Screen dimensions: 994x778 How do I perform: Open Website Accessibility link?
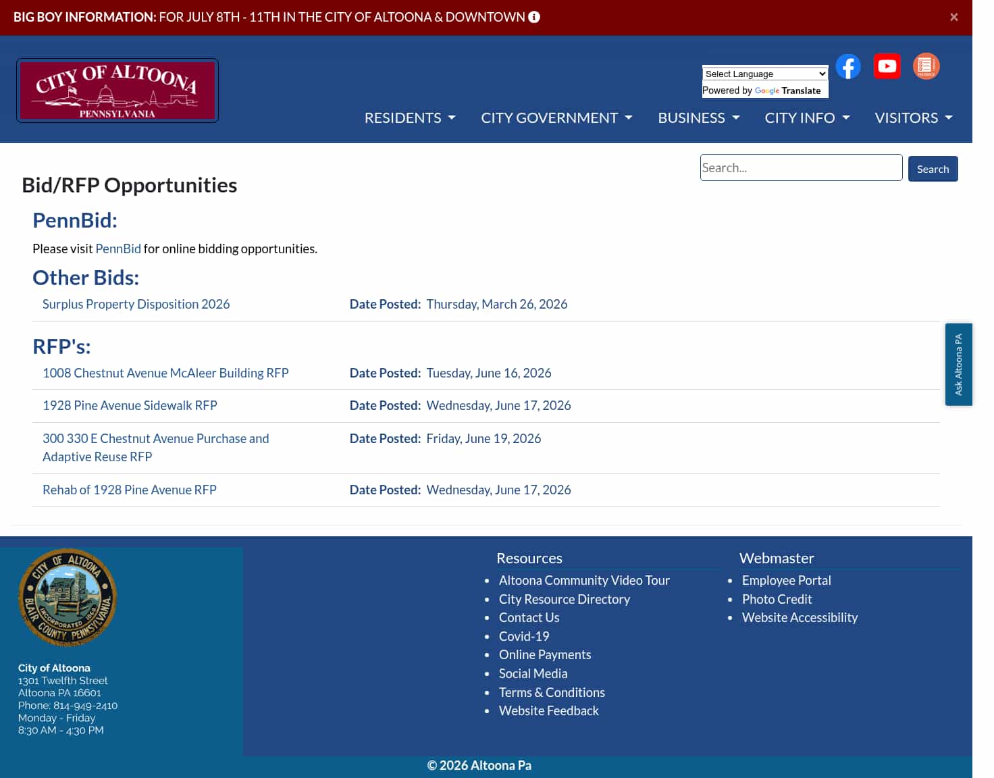800,617
